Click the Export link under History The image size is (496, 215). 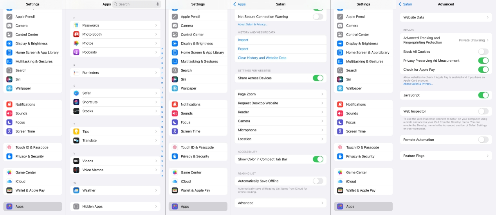coord(243,49)
